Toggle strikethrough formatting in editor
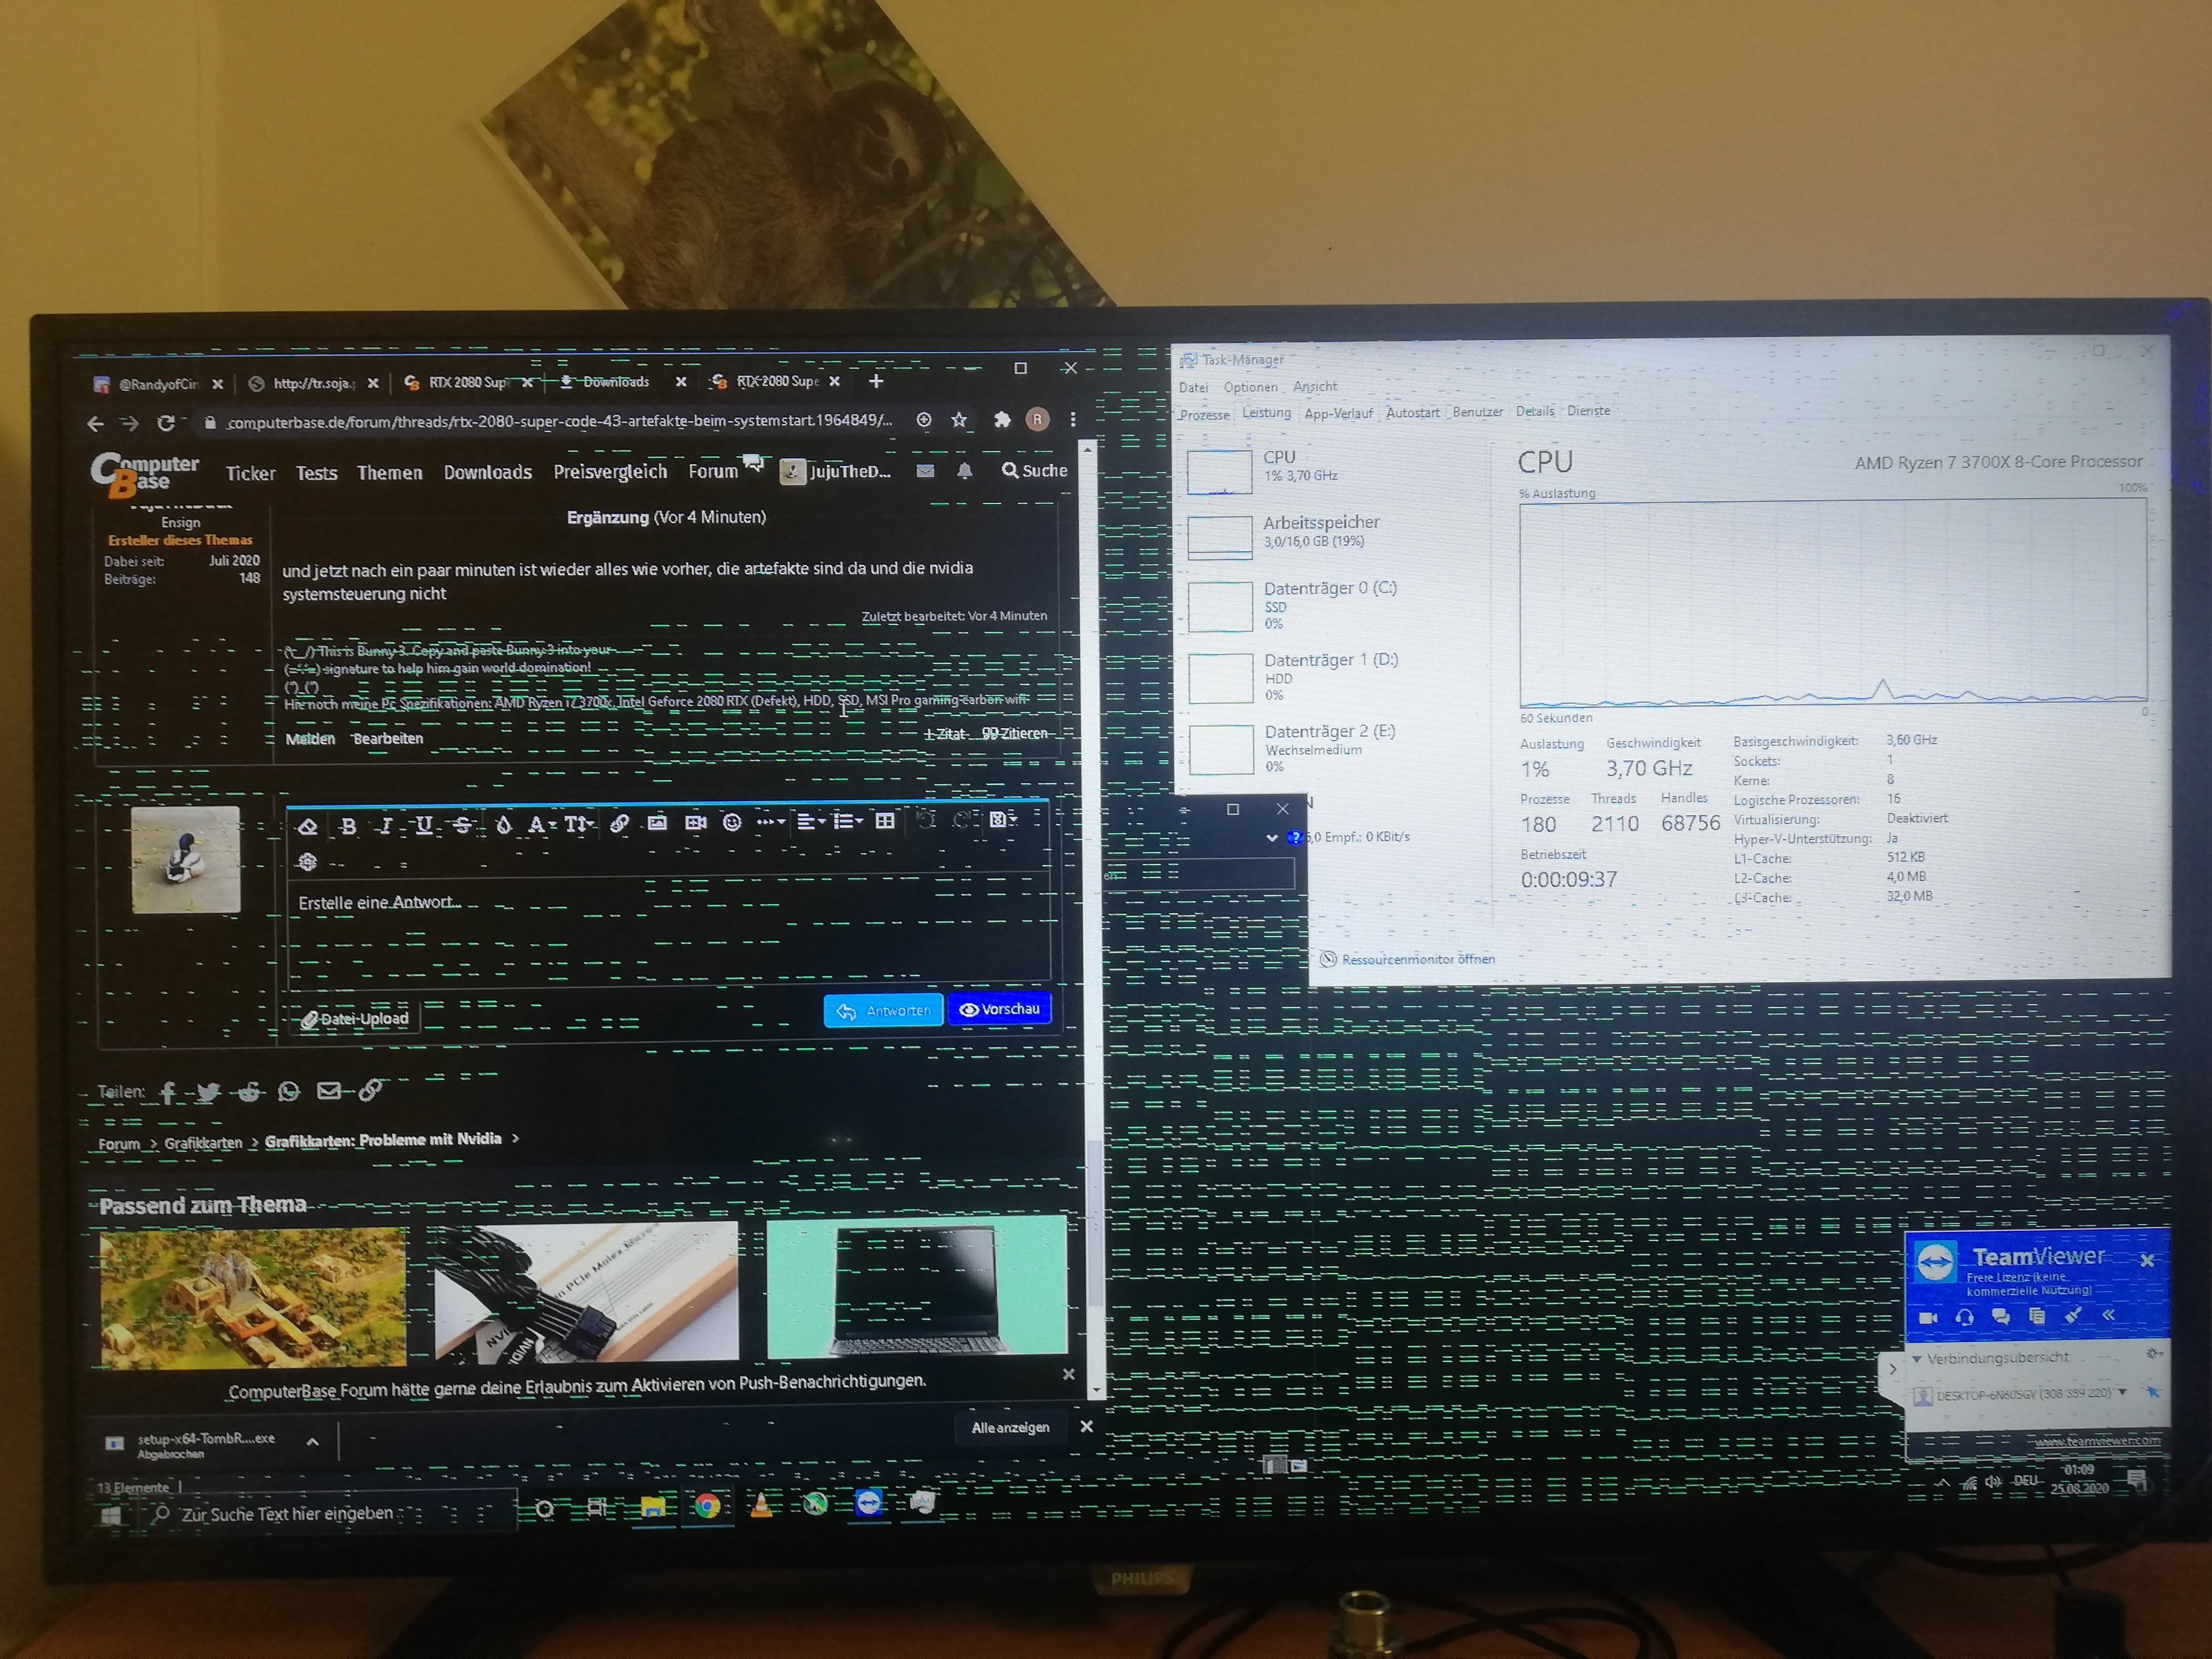The image size is (2212, 1659). point(462,825)
